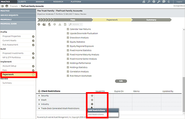This screenshot has width=185, height=119.
Task: Open Paperwork item in sidebar
Action: click(x=18, y=74)
